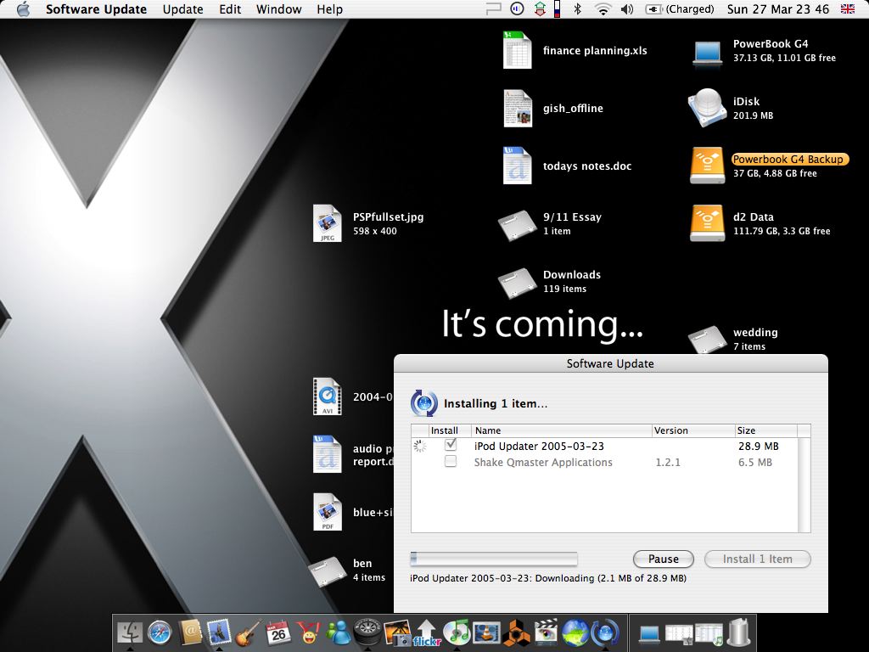The height and width of the screenshot is (652, 869).
Task: Open iTunes in the dock
Action: point(457,632)
